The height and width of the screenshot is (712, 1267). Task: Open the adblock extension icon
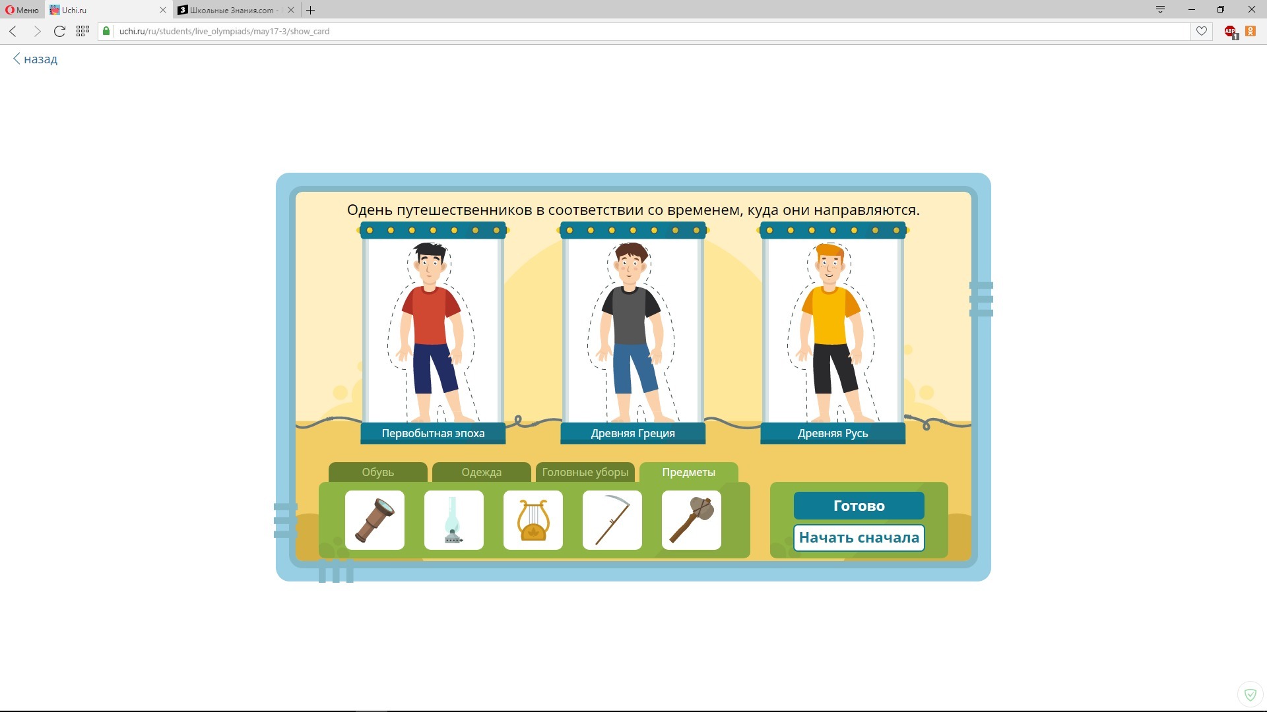(x=1230, y=31)
